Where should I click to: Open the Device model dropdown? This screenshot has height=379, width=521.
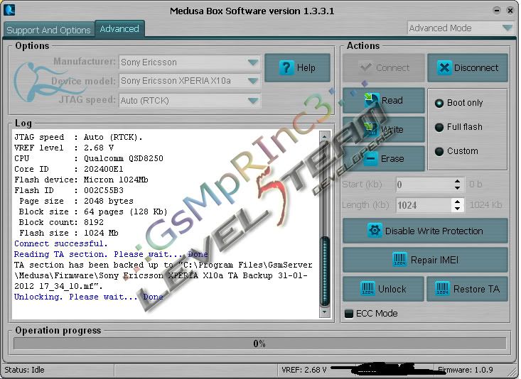tap(252, 81)
